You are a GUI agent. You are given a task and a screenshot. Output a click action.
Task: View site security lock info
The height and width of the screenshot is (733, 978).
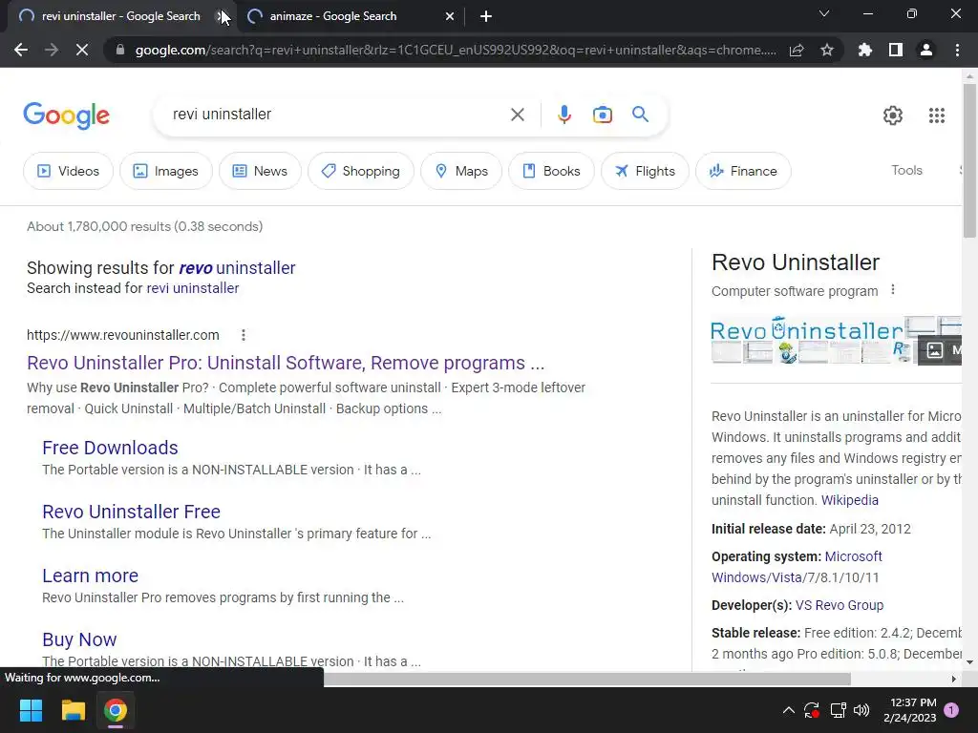119,50
